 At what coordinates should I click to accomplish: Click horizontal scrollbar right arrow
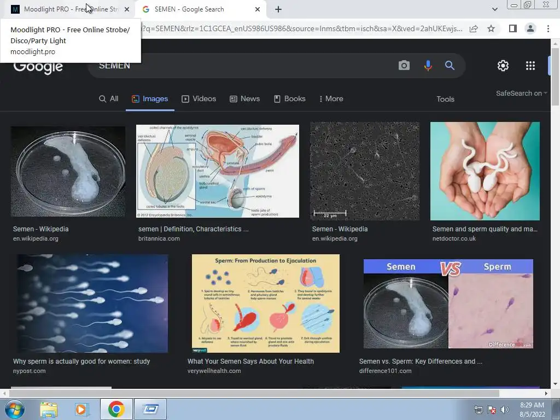[546, 393]
